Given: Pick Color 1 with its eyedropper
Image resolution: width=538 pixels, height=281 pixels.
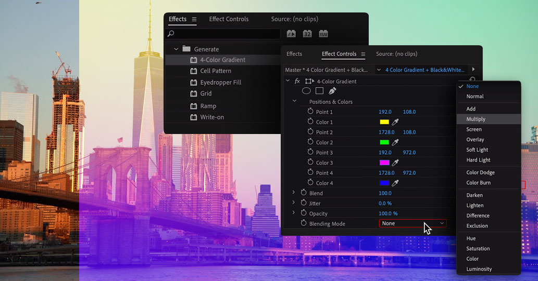Looking at the screenshot, I should pyautogui.click(x=395, y=122).
